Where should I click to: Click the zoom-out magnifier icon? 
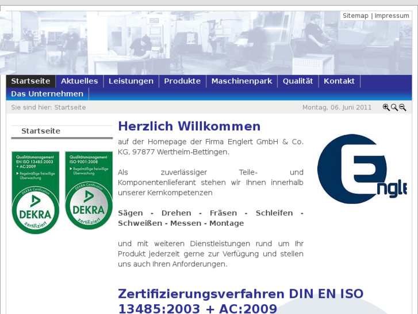click(402, 107)
